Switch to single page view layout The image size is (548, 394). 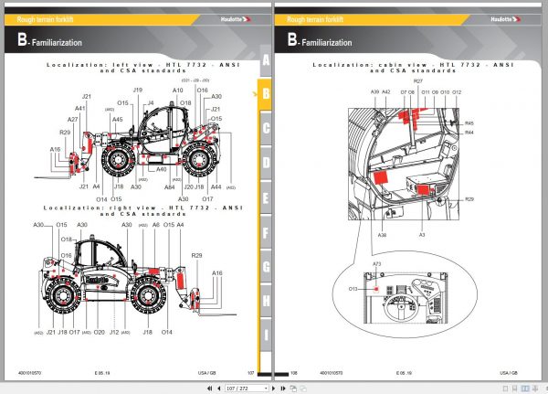point(505,389)
